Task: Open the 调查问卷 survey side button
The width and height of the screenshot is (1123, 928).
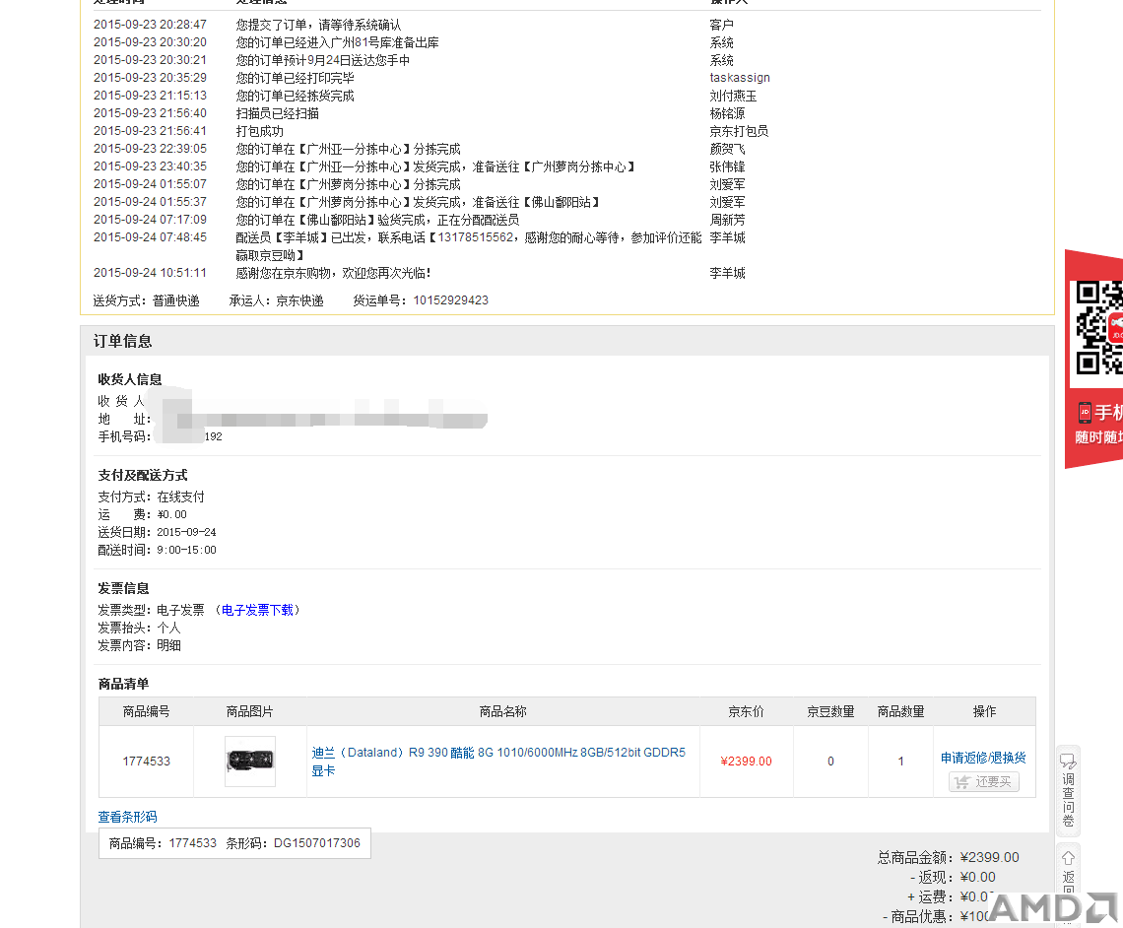Action: tap(1068, 791)
